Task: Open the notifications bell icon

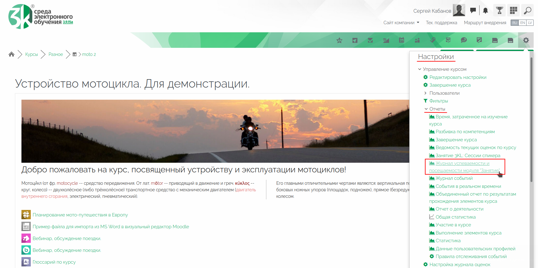Action: (x=485, y=11)
